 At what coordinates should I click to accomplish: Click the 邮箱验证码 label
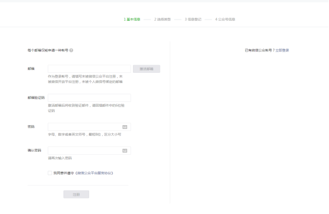point(36,98)
